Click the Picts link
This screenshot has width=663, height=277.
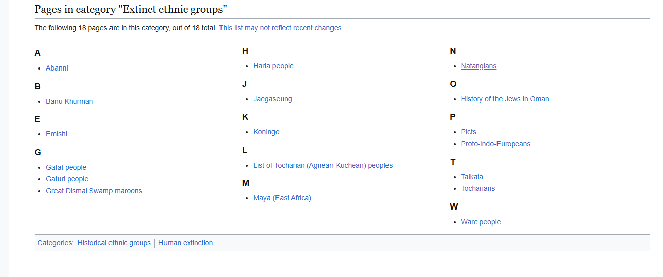[x=469, y=132]
